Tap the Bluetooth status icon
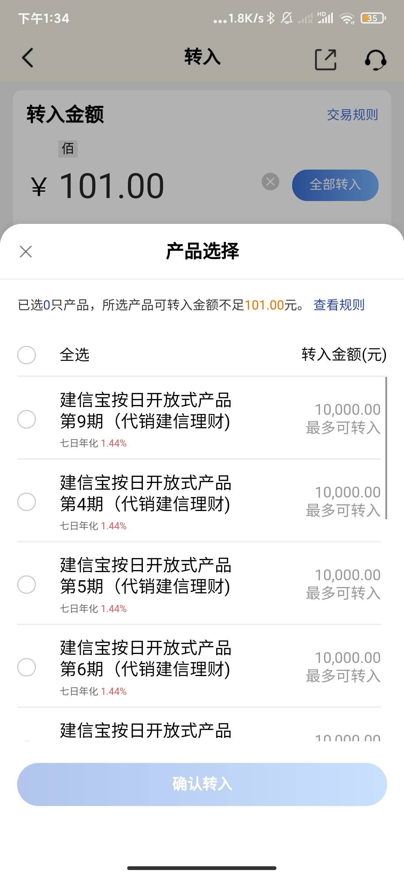This screenshot has height=876, width=404. click(271, 18)
